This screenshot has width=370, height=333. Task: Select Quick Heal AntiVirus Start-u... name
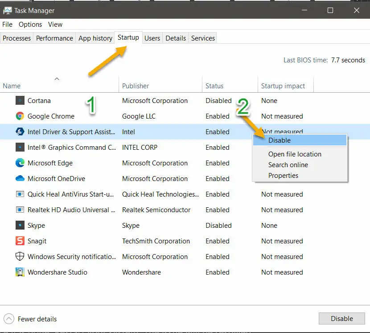tap(70, 194)
